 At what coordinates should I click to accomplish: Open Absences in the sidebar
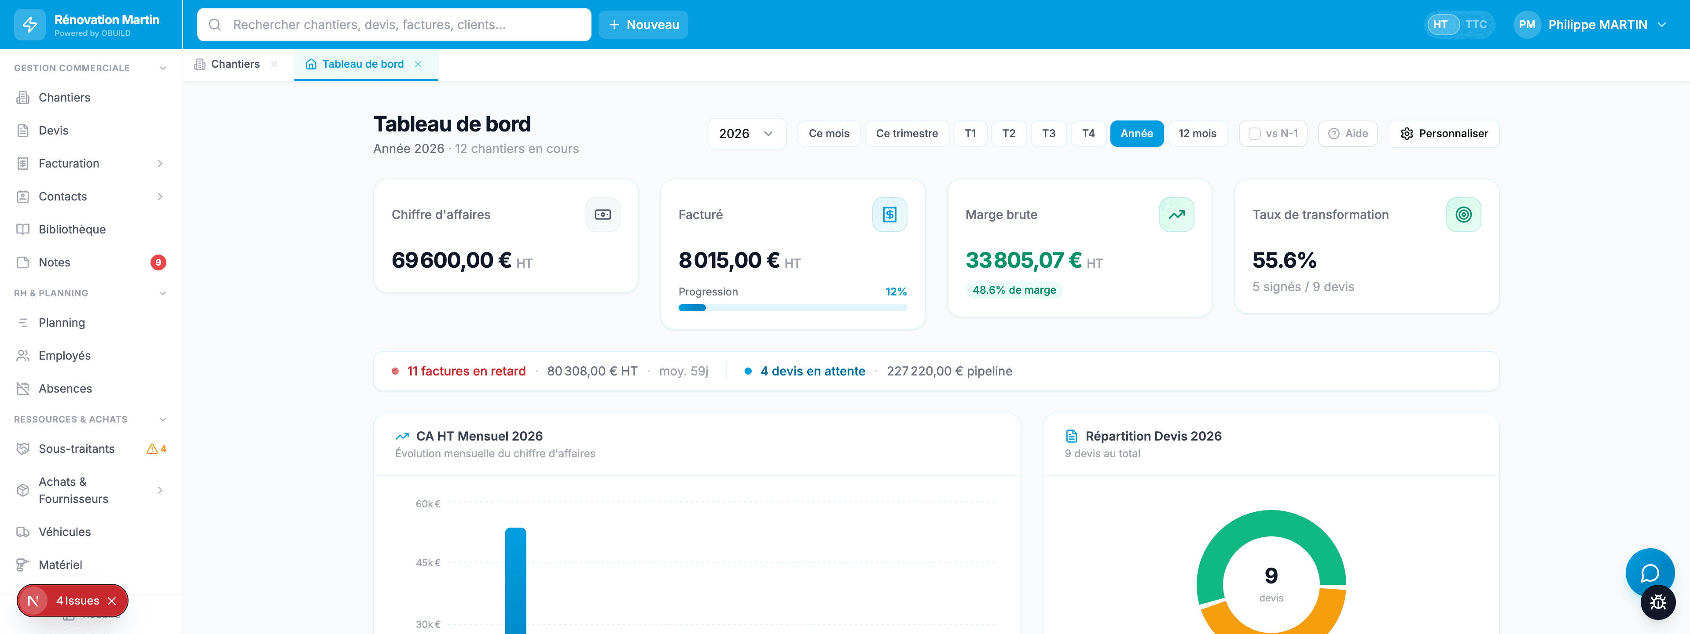(91, 389)
